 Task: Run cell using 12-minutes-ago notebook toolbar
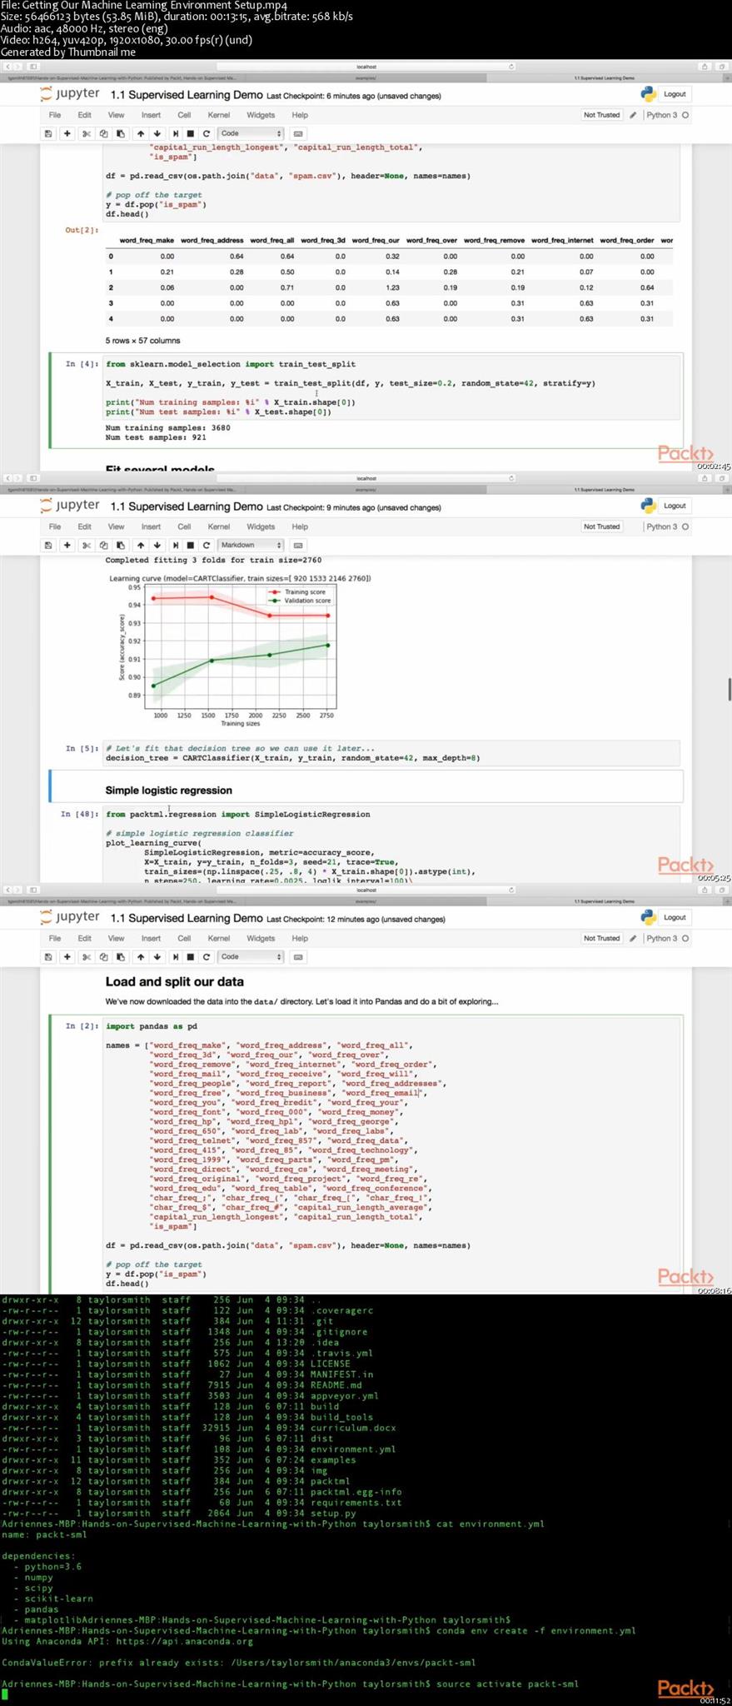[x=175, y=956]
